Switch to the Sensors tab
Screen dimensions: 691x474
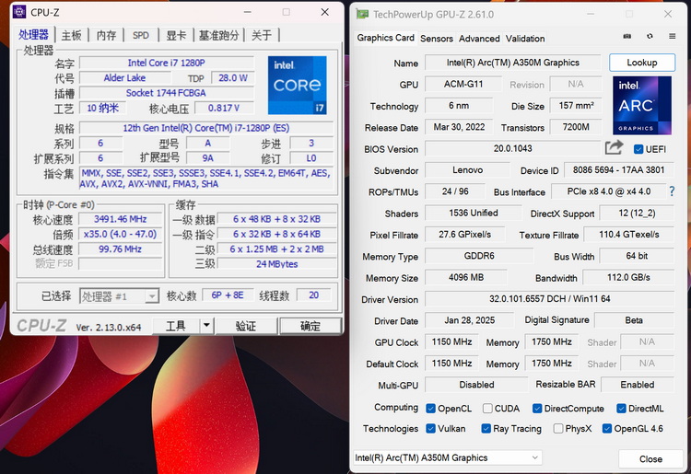[x=437, y=39]
